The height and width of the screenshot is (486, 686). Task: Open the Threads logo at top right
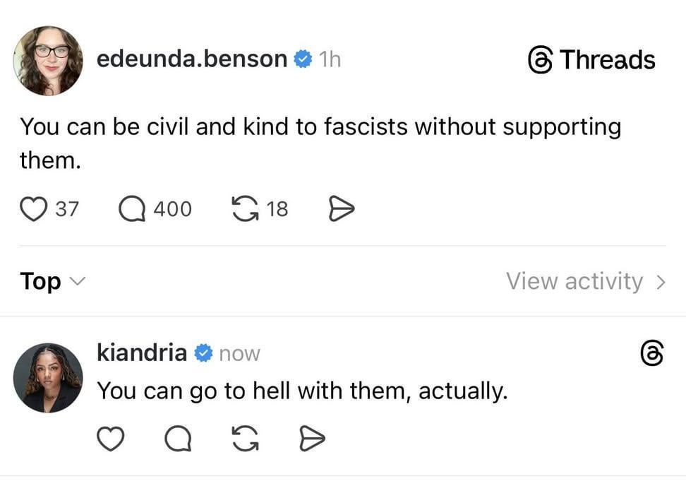pos(591,60)
